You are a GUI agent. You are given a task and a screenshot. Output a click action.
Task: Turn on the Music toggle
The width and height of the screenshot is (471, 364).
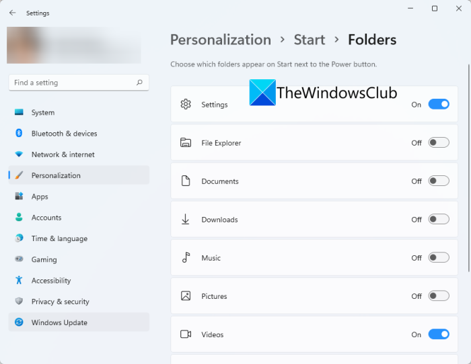point(438,257)
